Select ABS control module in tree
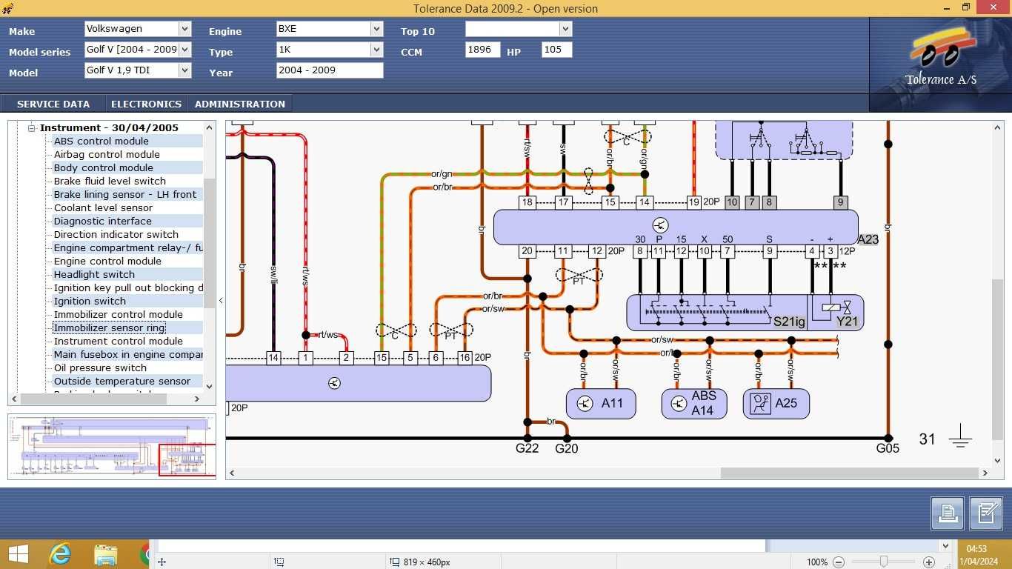This screenshot has height=569, width=1012. tap(101, 141)
